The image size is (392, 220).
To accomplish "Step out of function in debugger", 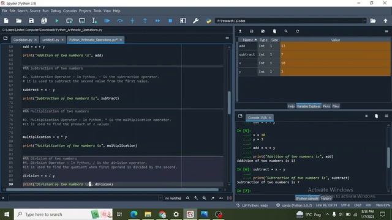I will [145, 21].
